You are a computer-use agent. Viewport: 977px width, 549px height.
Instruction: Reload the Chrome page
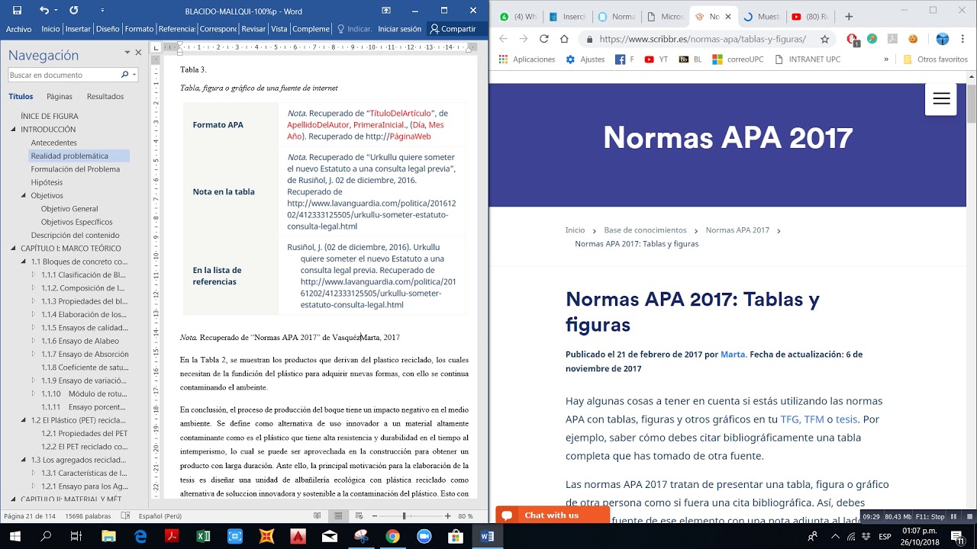coord(543,39)
